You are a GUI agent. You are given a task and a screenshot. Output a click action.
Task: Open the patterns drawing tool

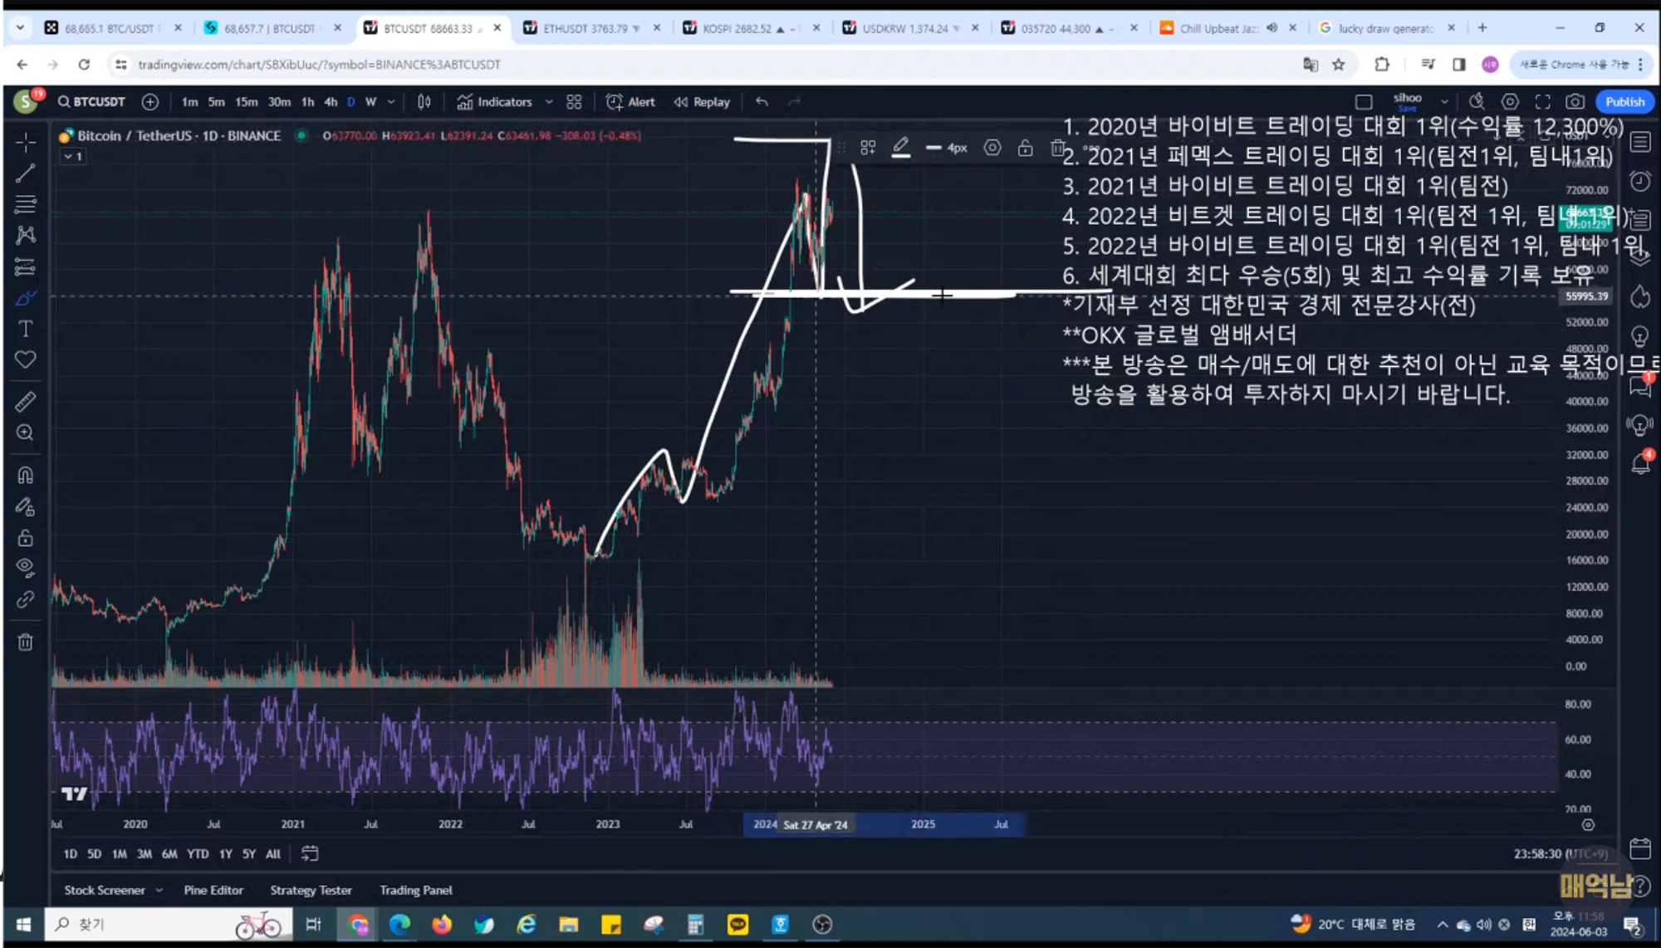pyautogui.click(x=26, y=235)
